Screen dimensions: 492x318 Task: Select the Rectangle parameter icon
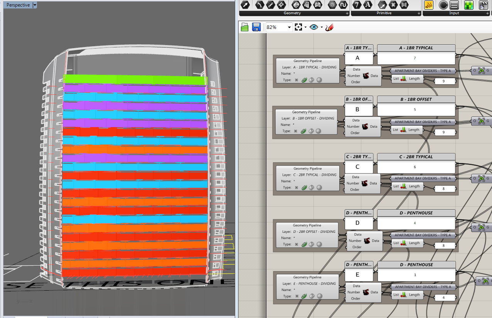click(x=281, y=5)
